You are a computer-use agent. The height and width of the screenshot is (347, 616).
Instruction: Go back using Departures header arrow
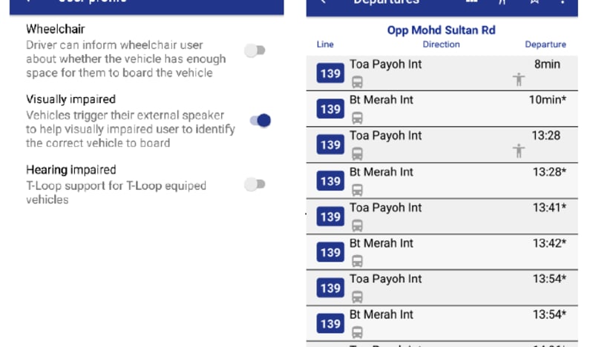pyautogui.click(x=324, y=1)
